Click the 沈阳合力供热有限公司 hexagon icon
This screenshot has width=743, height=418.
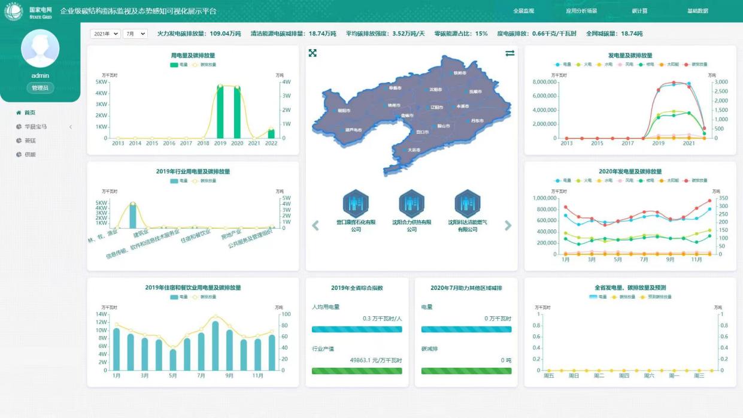tap(411, 204)
